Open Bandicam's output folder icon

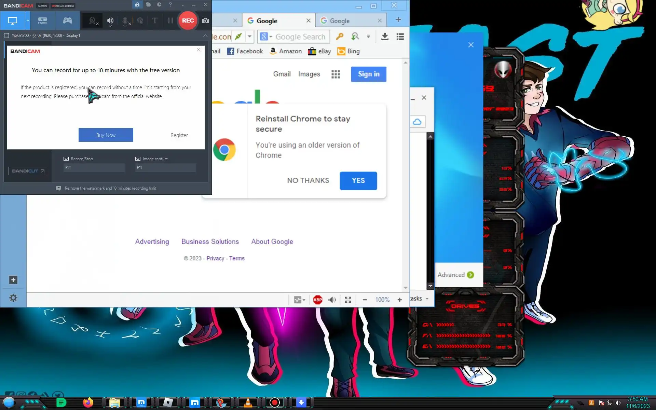[x=148, y=5]
